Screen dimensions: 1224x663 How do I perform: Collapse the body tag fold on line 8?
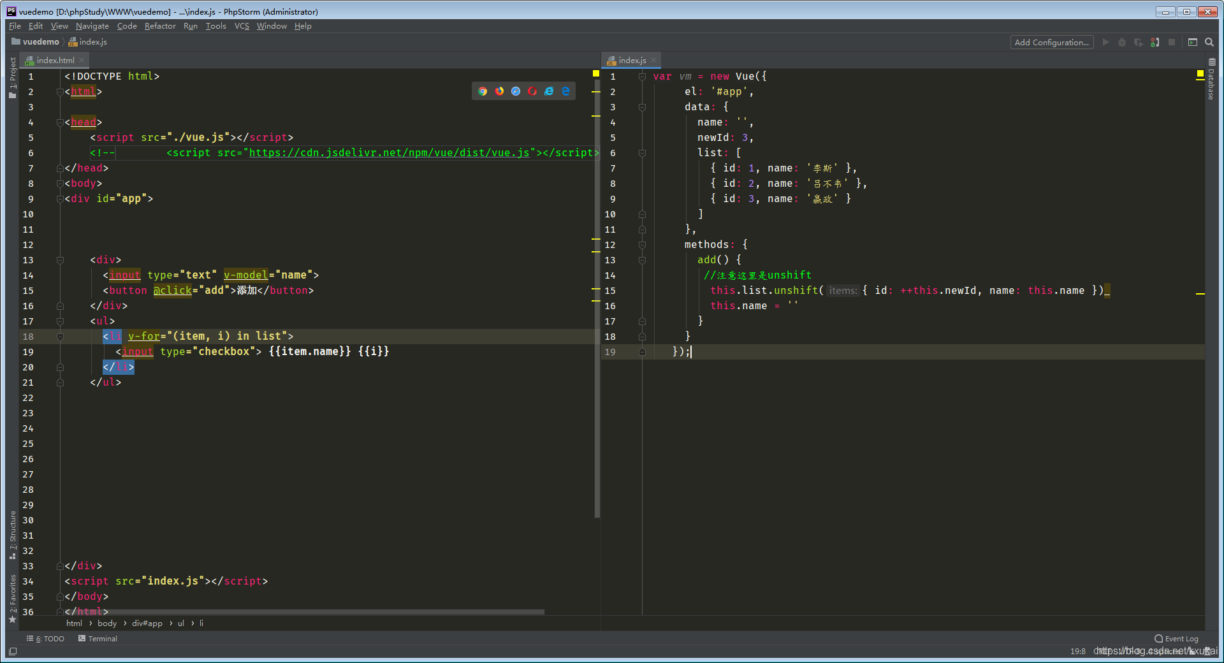[60, 184]
